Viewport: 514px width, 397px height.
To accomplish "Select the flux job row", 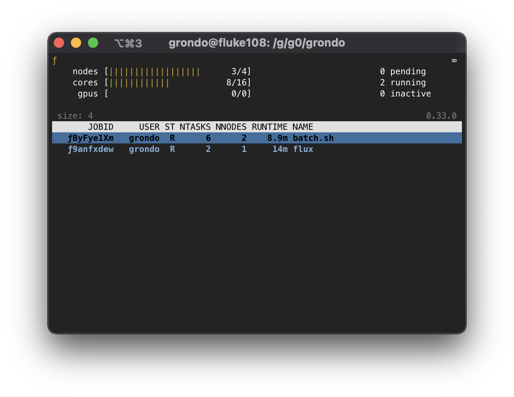I will 257,149.
